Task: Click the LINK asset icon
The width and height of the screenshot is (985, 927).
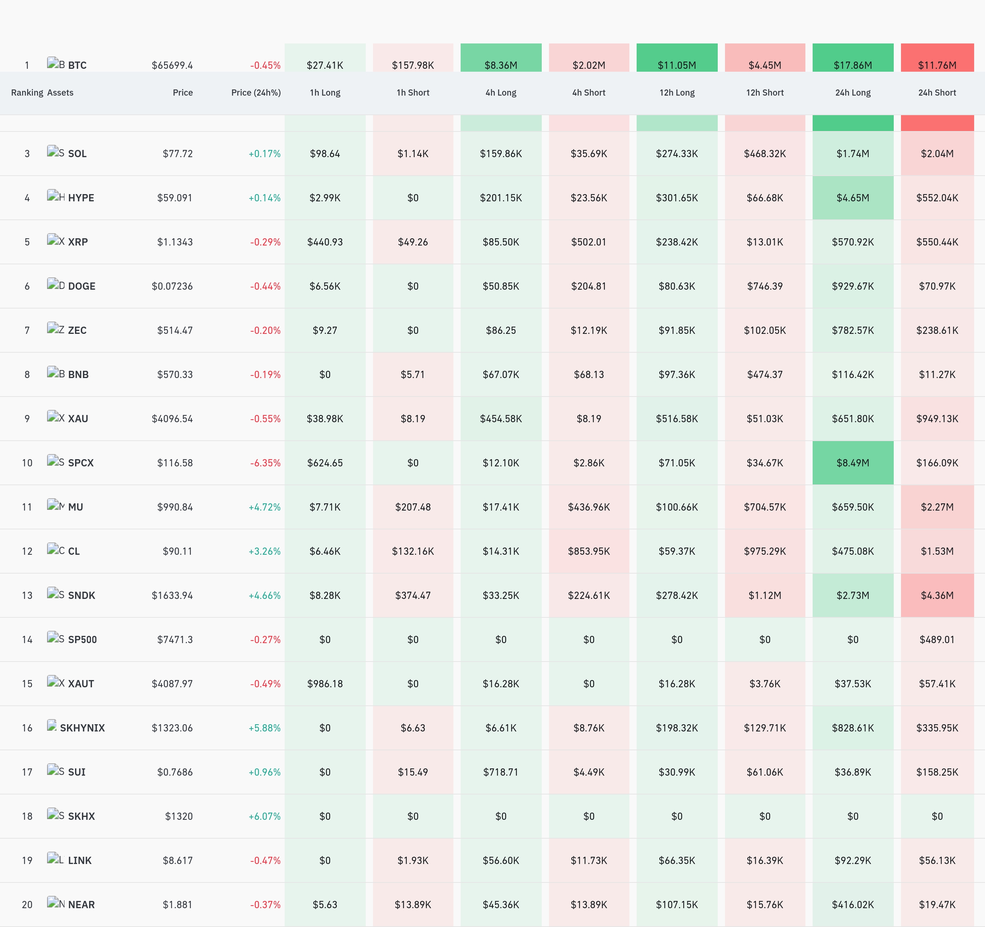Action: [56, 859]
